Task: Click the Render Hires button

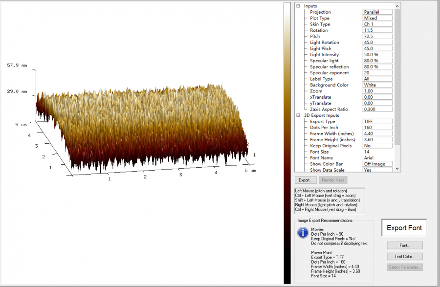Action: point(333,180)
